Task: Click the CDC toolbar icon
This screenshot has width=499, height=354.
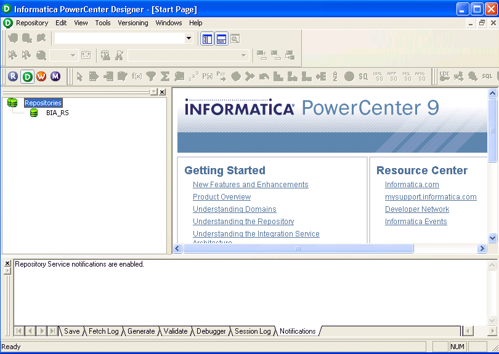Action: (x=445, y=76)
